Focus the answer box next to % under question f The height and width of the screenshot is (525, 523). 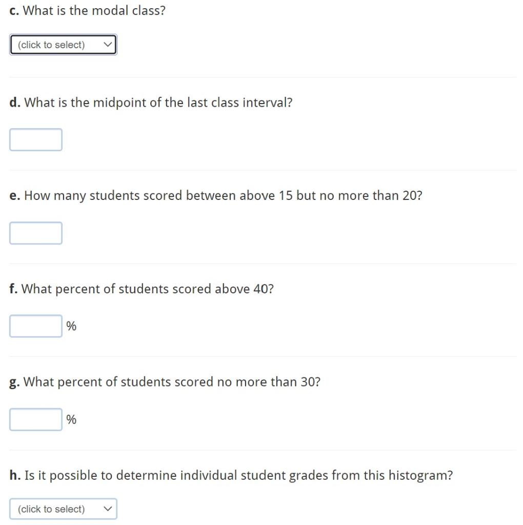35,326
